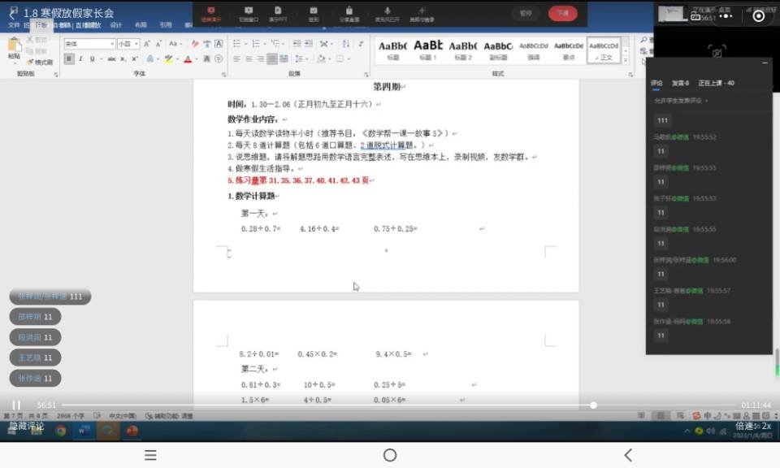This screenshot has height=468, width=780.
Task: Select Justify alignment
Action: pyautogui.click(x=271, y=58)
